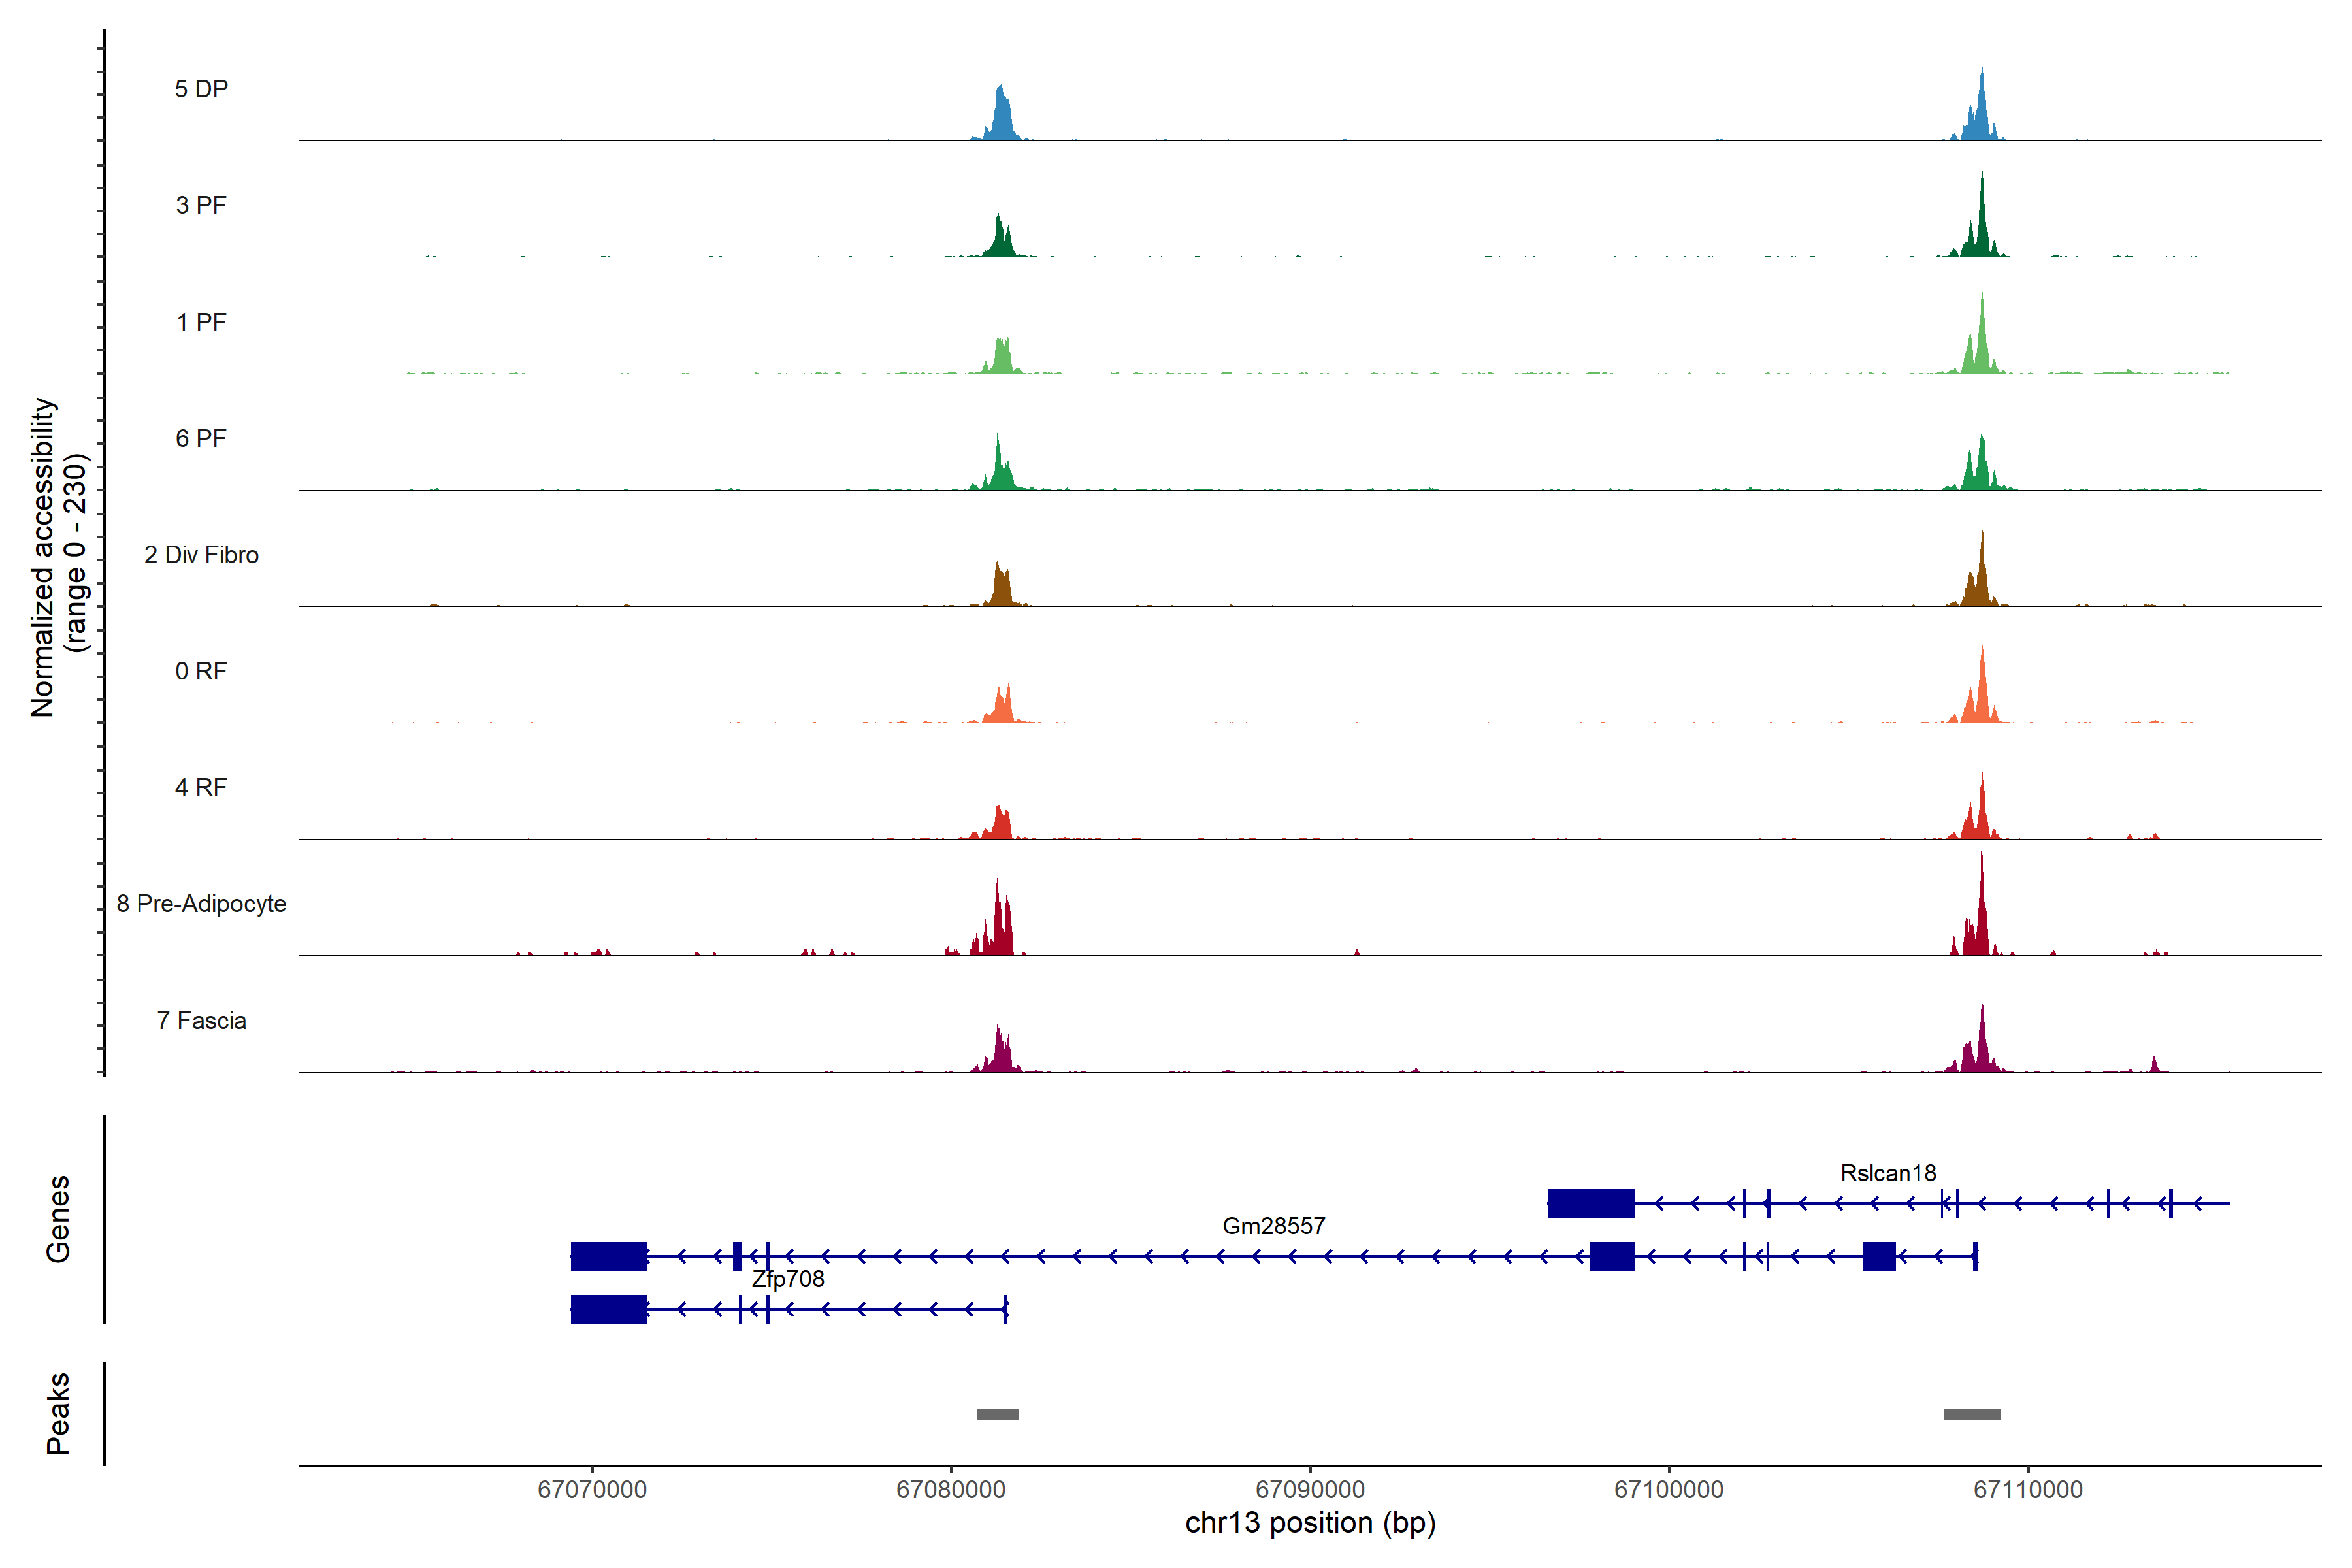Click the large Rslcan18 exon block

[x=1591, y=1203]
